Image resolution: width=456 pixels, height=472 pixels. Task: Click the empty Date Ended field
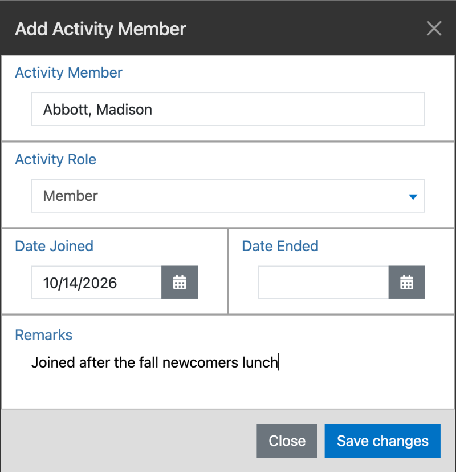pos(323,283)
